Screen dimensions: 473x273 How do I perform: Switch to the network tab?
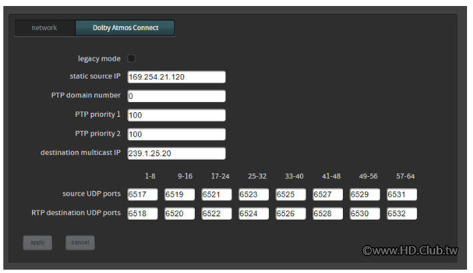coord(45,28)
